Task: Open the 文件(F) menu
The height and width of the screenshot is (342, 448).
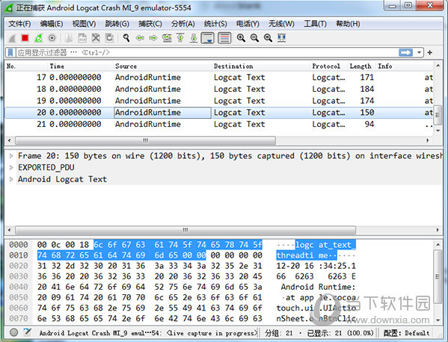Action: click(19, 24)
